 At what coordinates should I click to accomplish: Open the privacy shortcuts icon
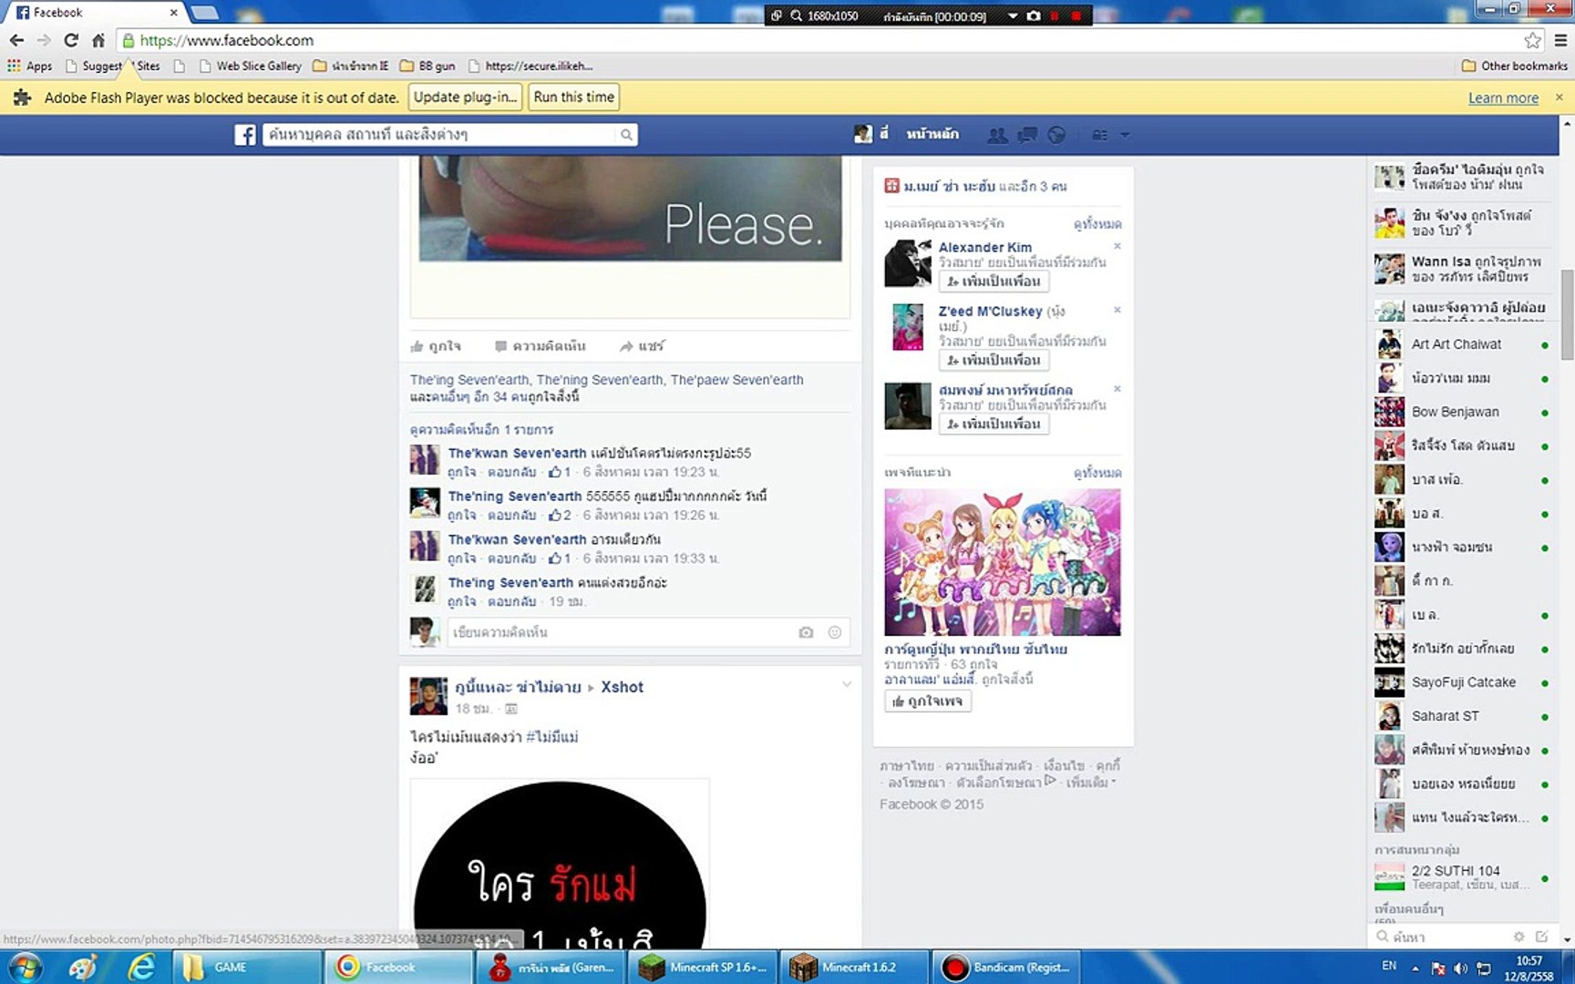point(1100,135)
